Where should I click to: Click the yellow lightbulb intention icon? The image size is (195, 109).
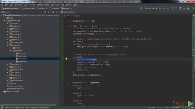click(x=66, y=59)
